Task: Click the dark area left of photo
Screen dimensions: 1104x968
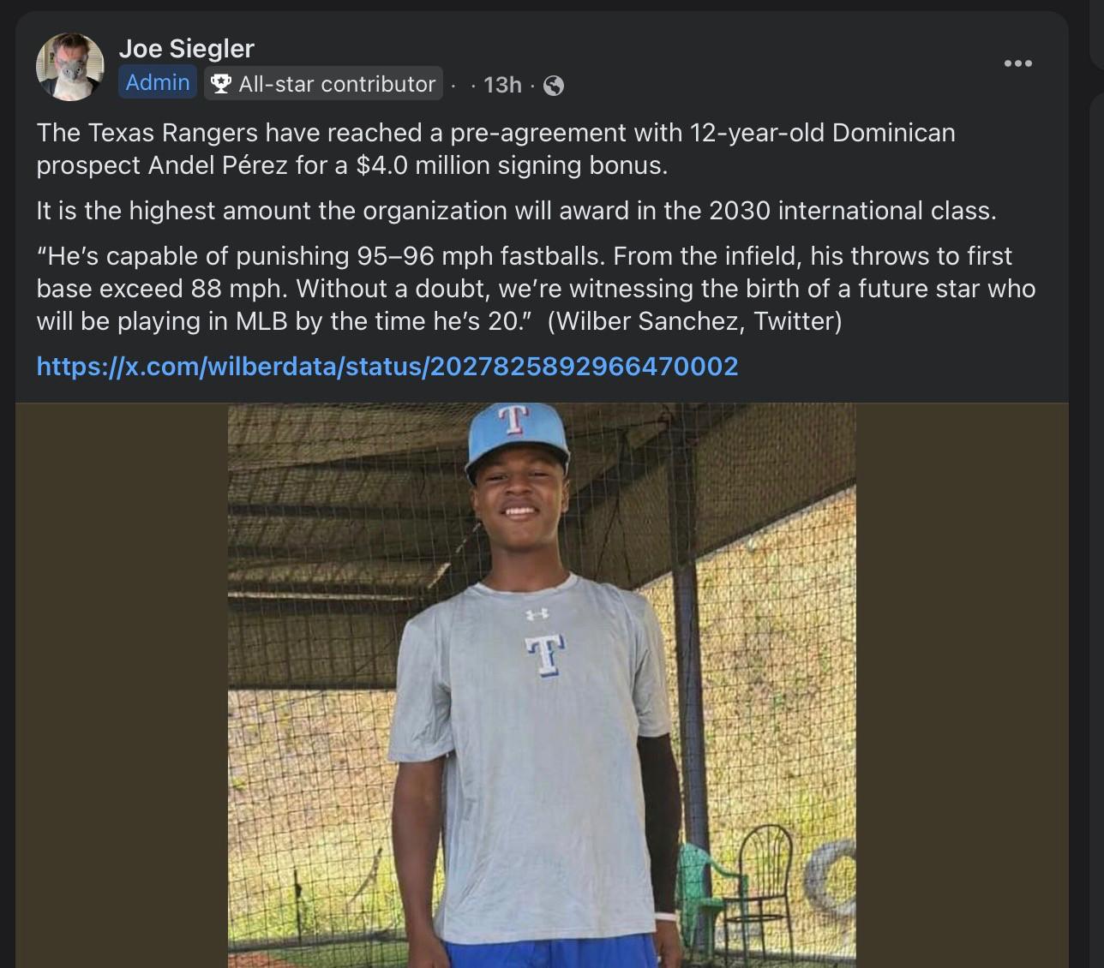Action: [121, 685]
